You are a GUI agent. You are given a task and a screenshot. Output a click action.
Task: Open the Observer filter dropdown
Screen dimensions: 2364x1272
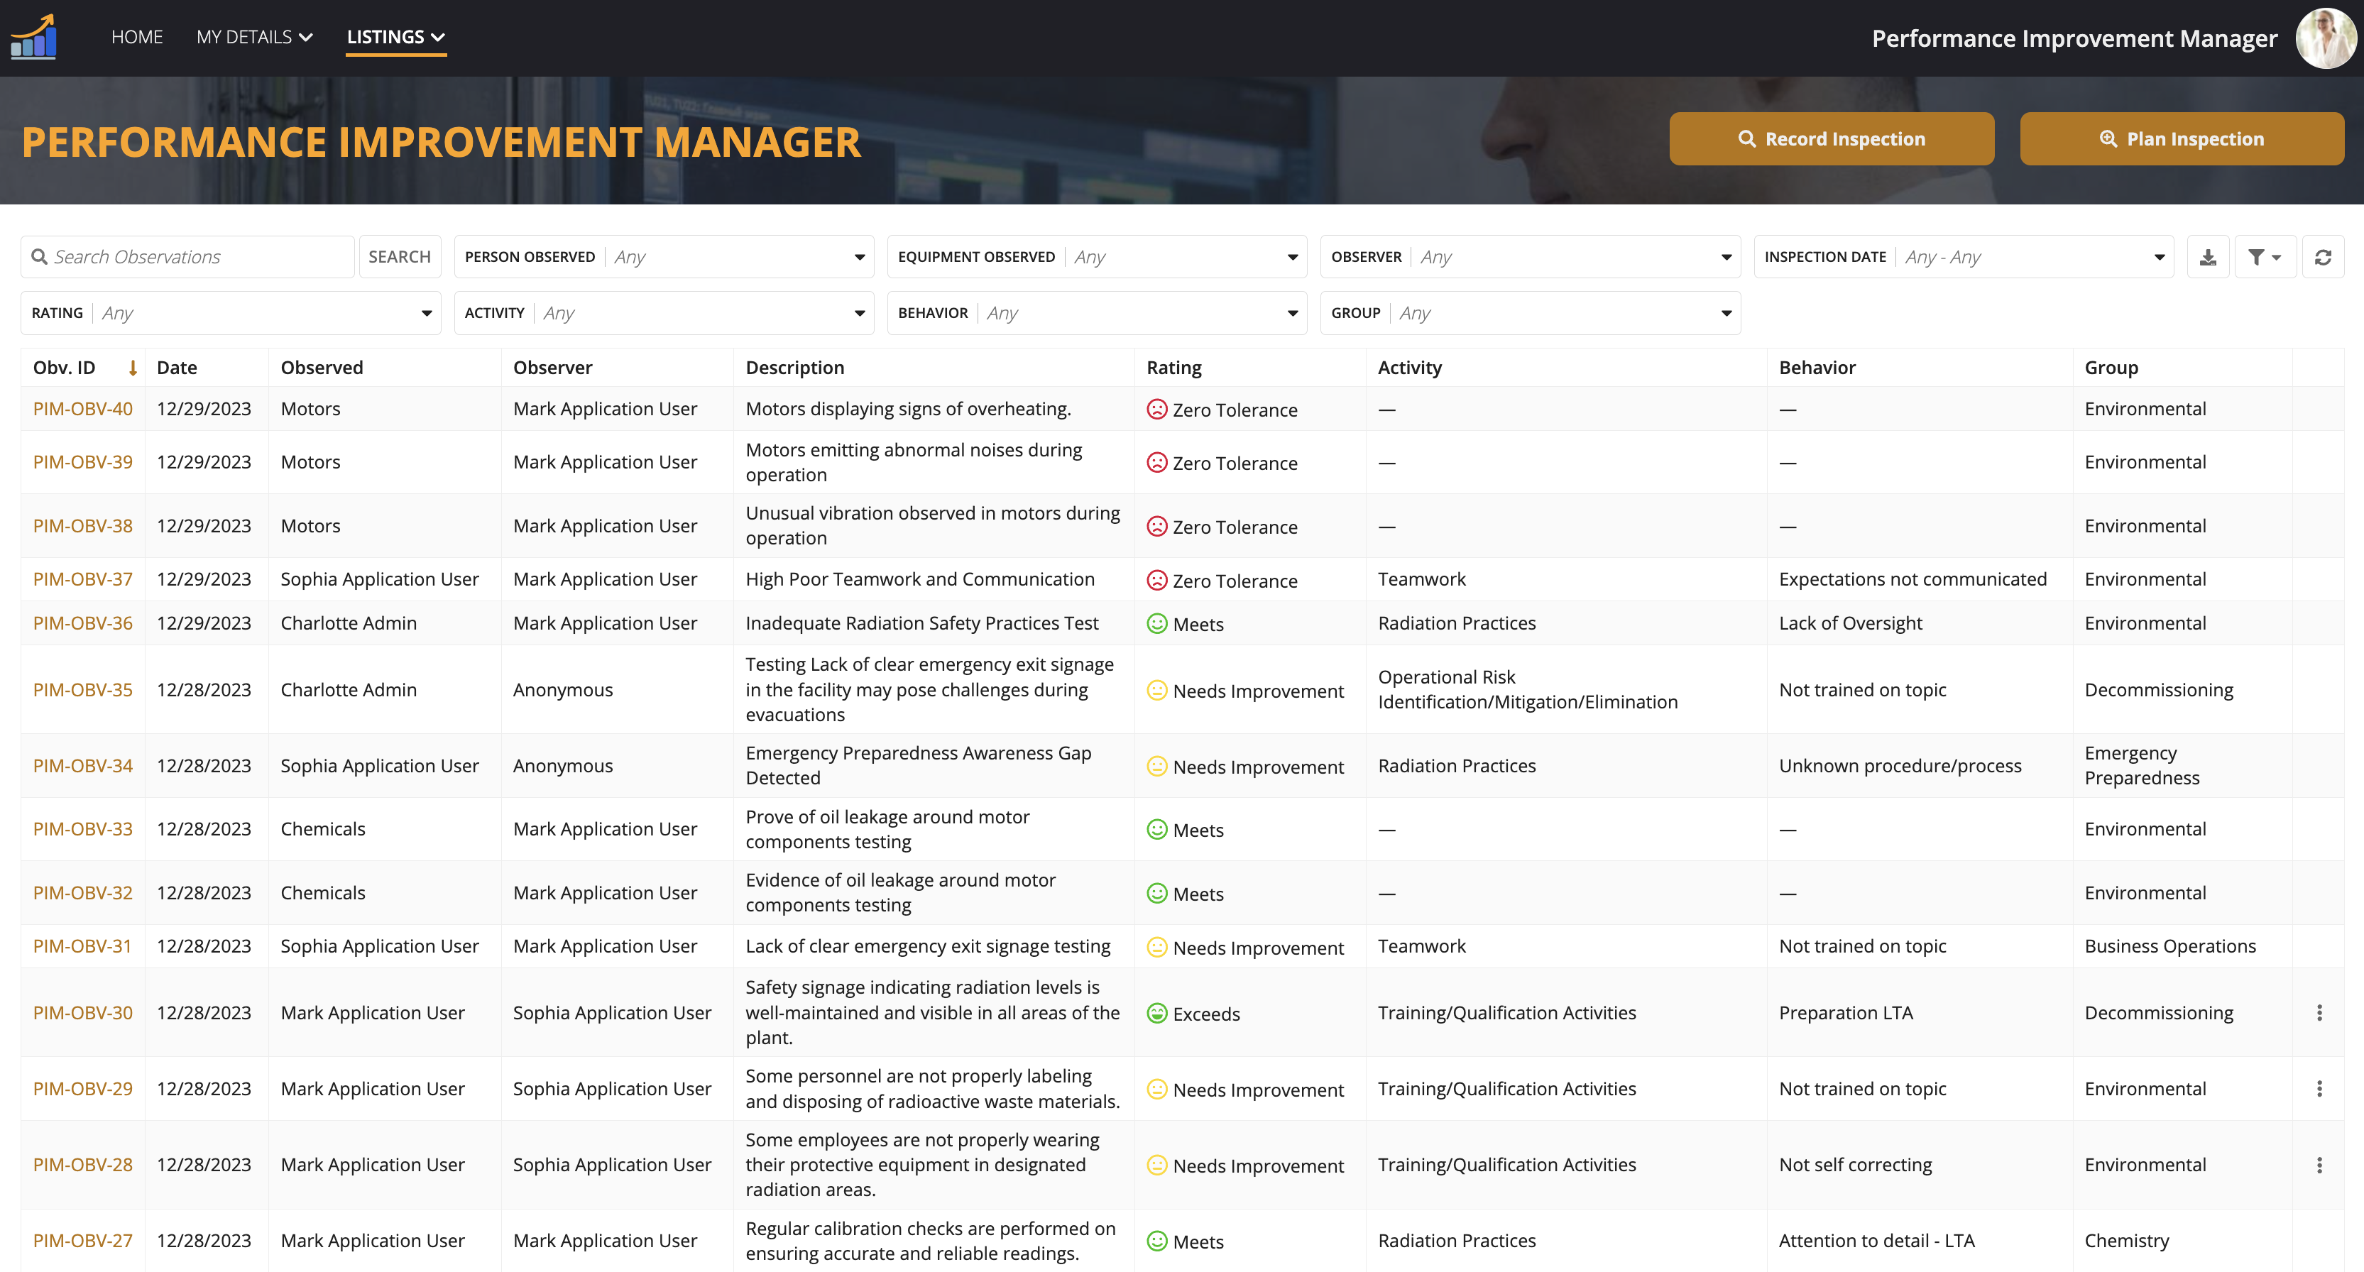pyautogui.click(x=1530, y=257)
